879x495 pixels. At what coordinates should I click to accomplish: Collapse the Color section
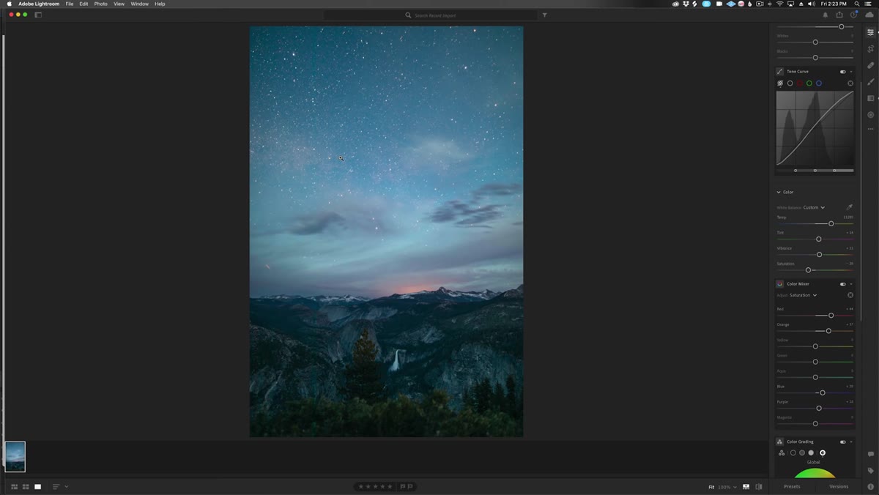coord(779,193)
